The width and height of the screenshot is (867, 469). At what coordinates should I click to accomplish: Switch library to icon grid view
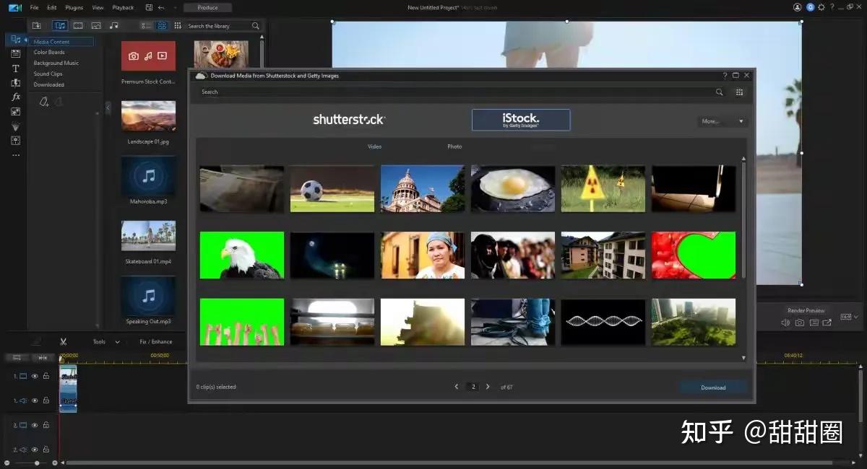tap(162, 26)
